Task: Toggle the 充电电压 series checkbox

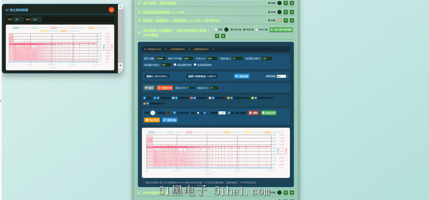Action: pos(158,98)
